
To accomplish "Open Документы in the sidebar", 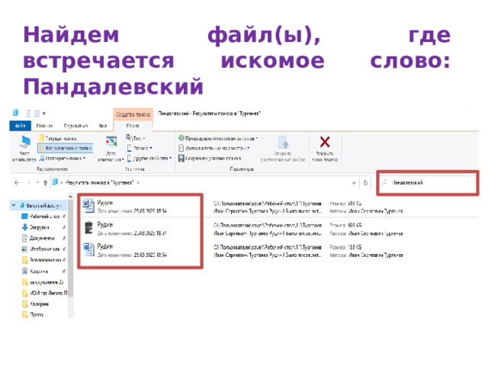I will point(42,238).
